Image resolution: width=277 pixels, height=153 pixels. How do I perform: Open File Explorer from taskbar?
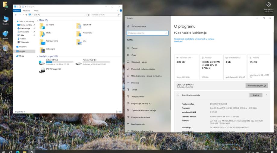pyautogui.click(x=25, y=152)
